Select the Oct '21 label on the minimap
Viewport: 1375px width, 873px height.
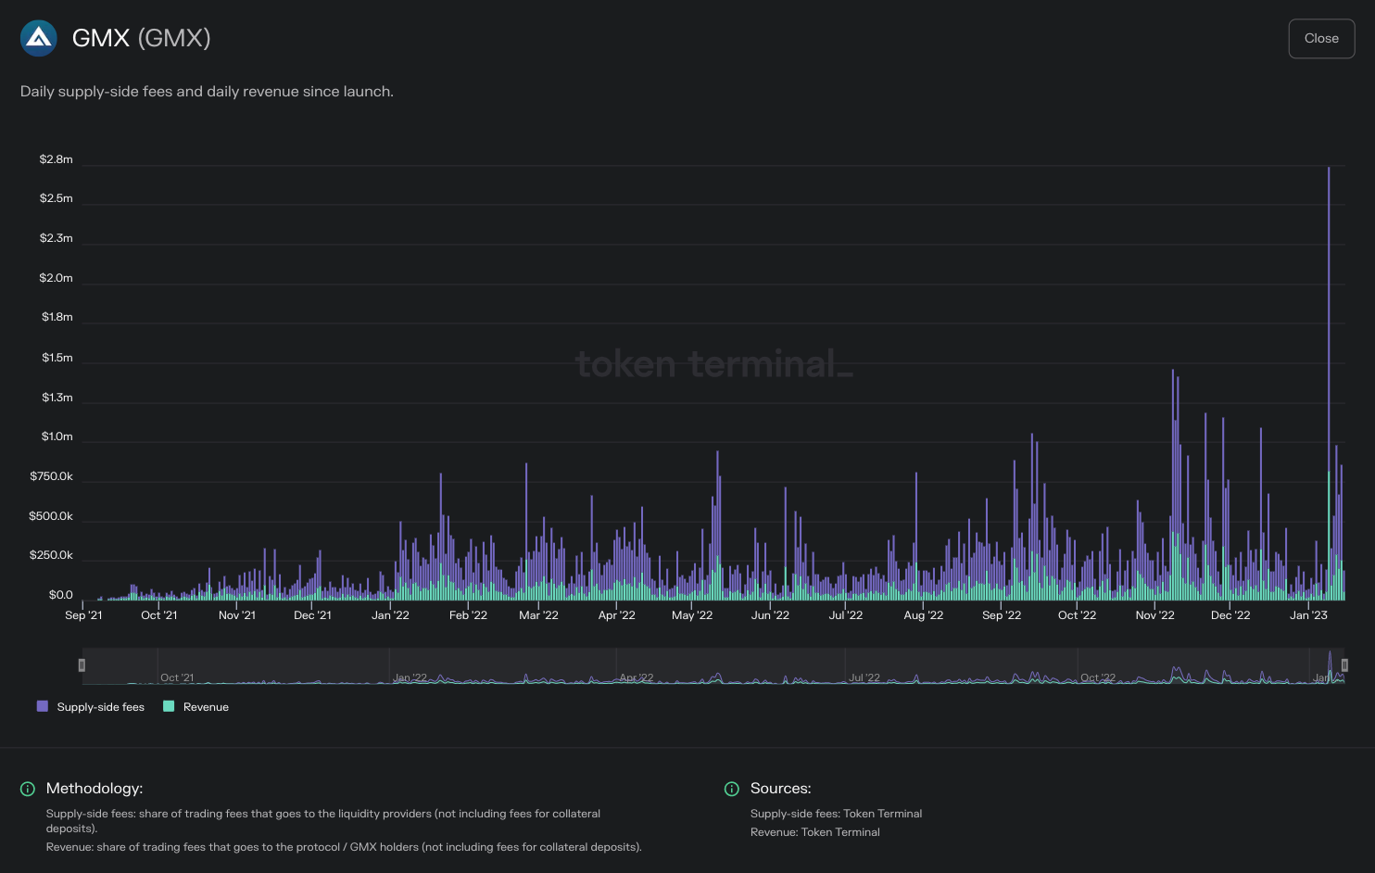coord(178,677)
